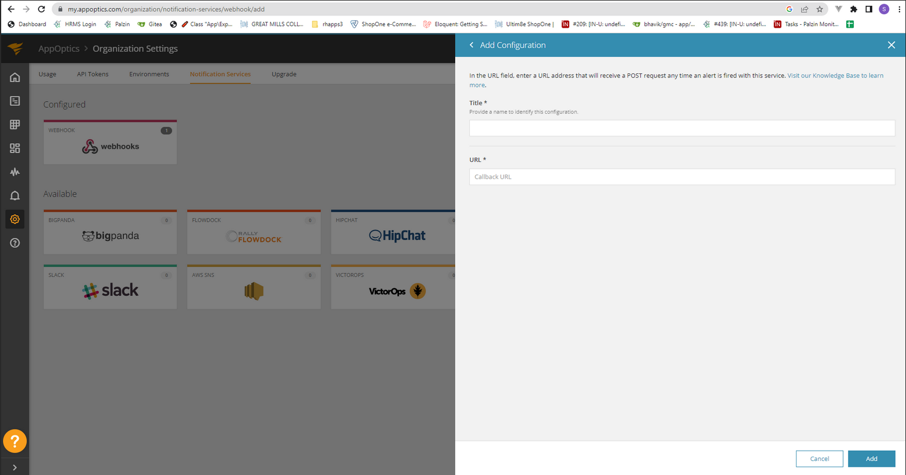Select the Dashboards grid icon in the sidebar
This screenshot has height=475, width=906.
pos(15,148)
